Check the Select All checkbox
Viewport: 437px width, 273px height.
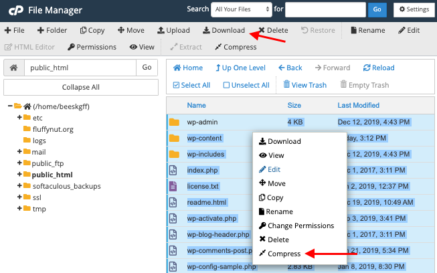click(x=177, y=86)
